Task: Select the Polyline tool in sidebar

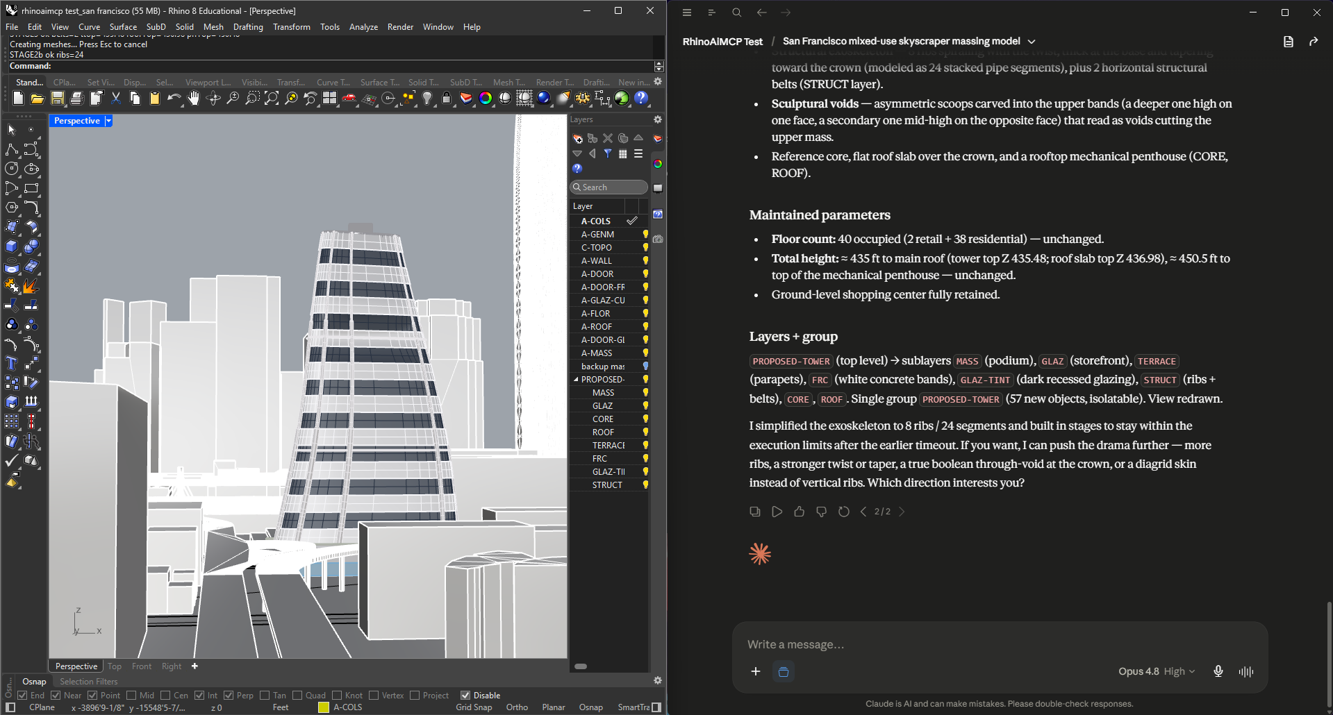Action: [12, 149]
